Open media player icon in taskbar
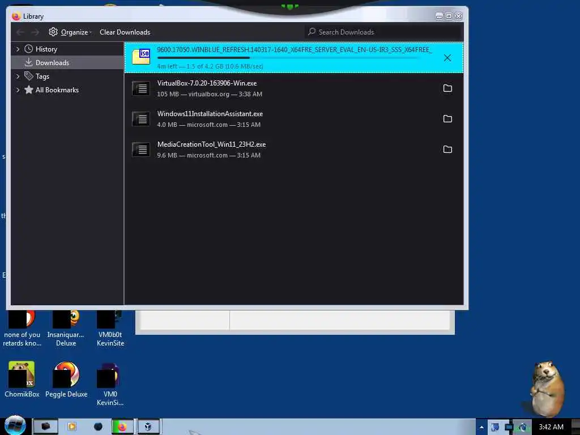580x435 pixels. (x=72, y=427)
